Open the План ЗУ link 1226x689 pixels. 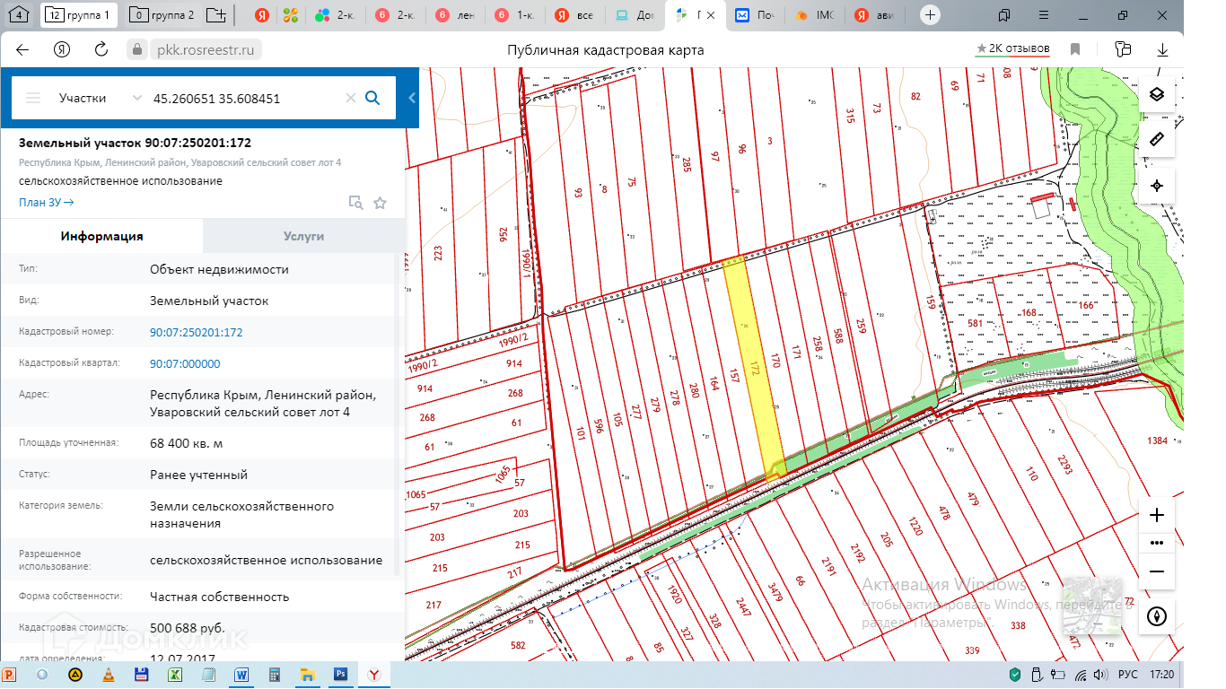coord(46,203)
